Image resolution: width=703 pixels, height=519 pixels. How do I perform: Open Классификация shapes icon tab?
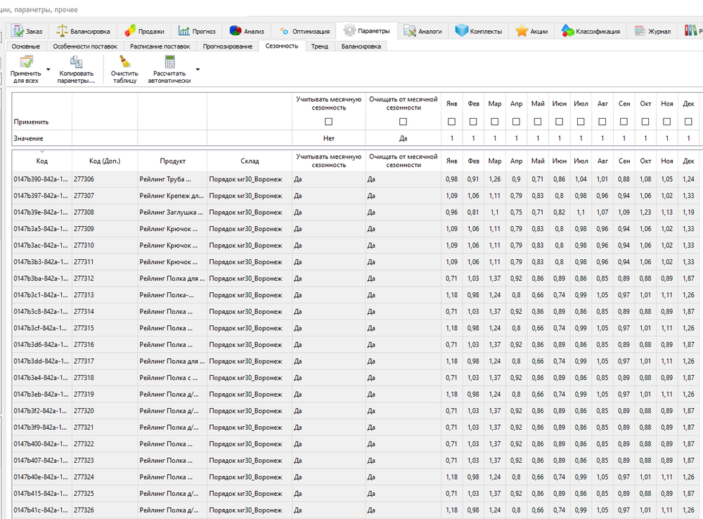pyautogui.click(x=567, y=31)
